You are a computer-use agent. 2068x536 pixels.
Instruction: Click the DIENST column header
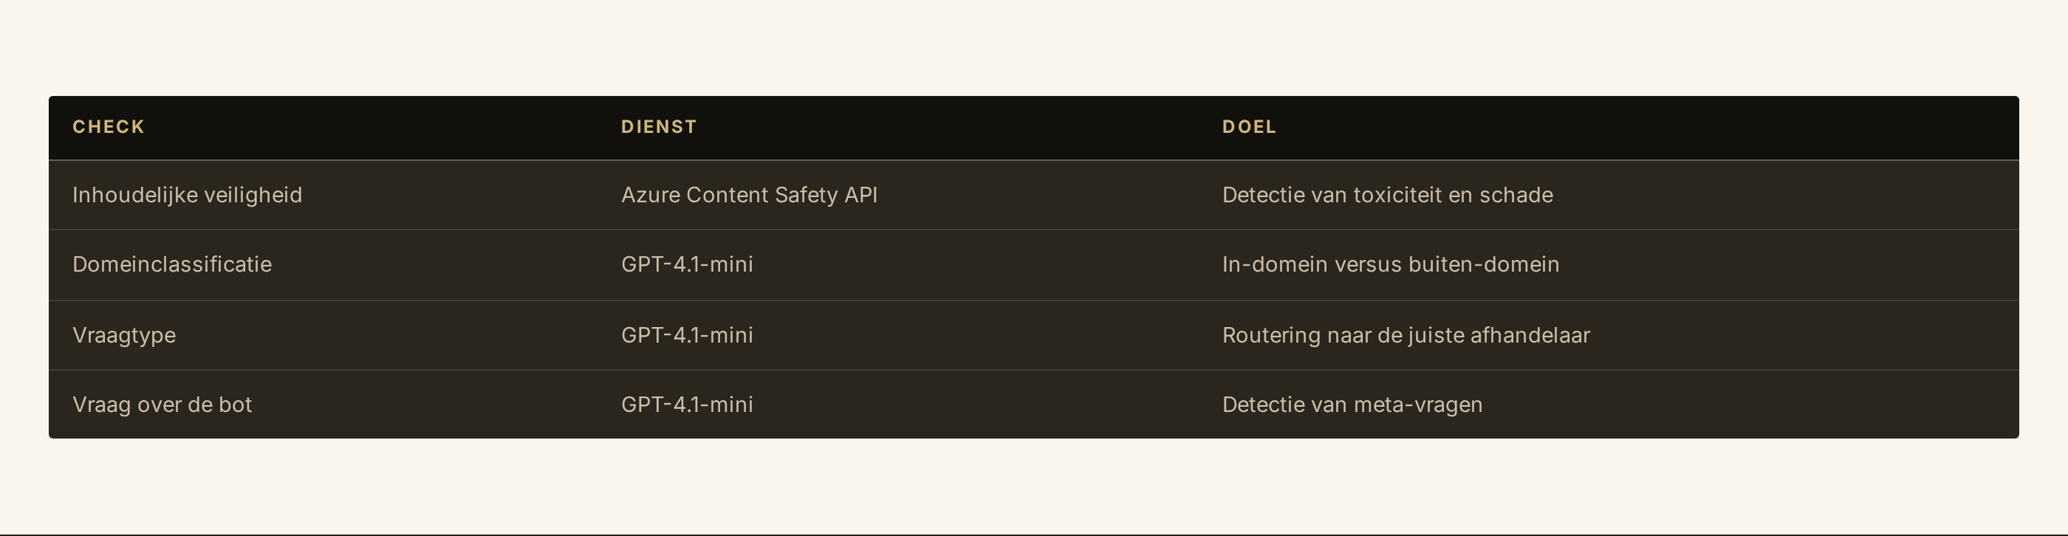point(658,127)
